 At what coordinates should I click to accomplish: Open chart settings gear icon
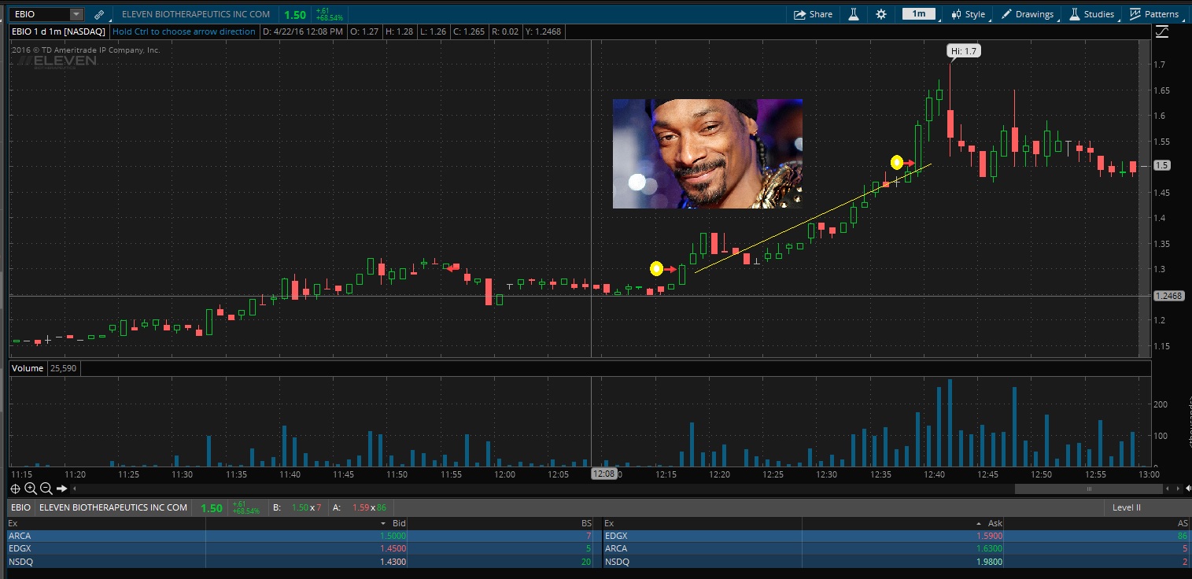(x=880, y=14)
